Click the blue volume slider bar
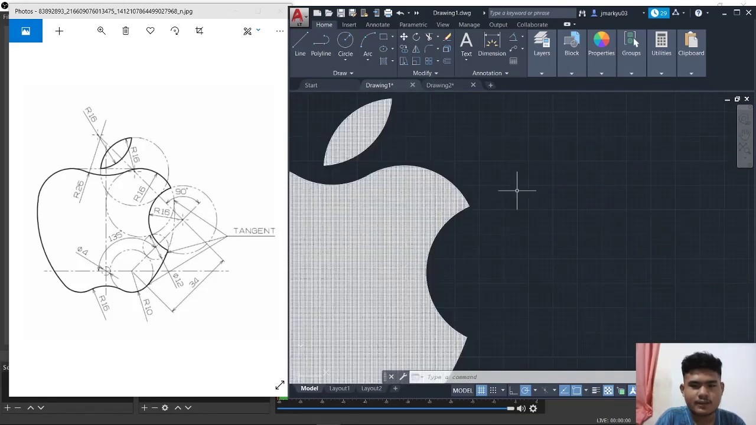Image resolution: width=756 pixels, height=425 pixels. coord(395,408)
